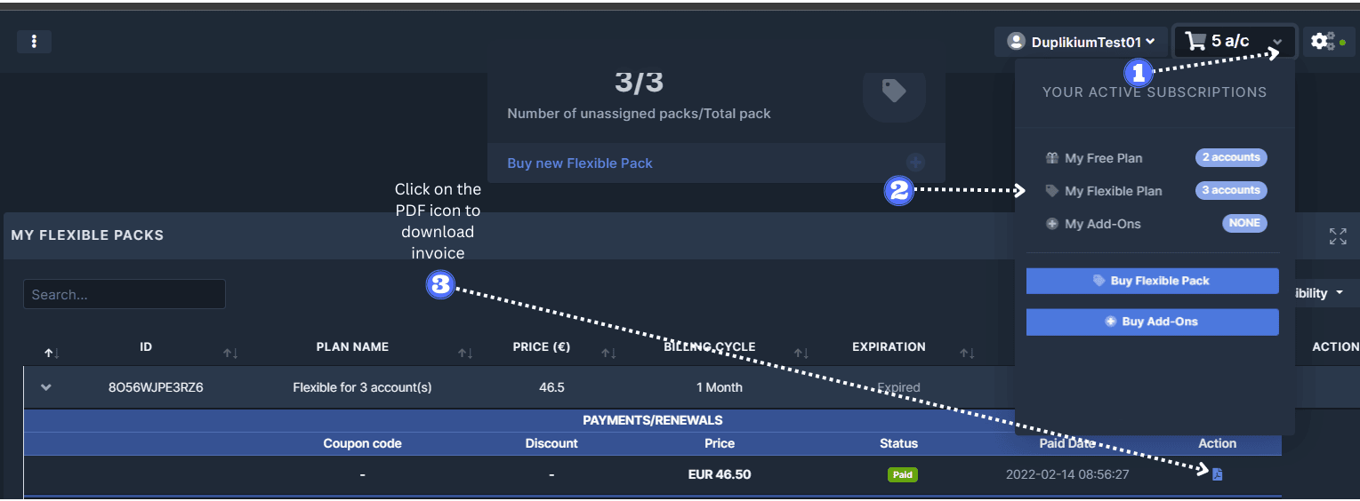Sort table by Plan Name column

[352, 347]
